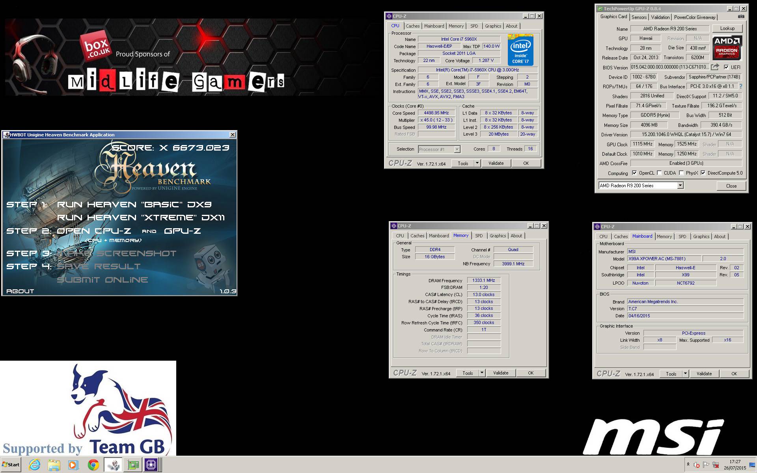Open About in HWBOT Heaven app
Screen dimensions: 757x473
click(20, 291)
